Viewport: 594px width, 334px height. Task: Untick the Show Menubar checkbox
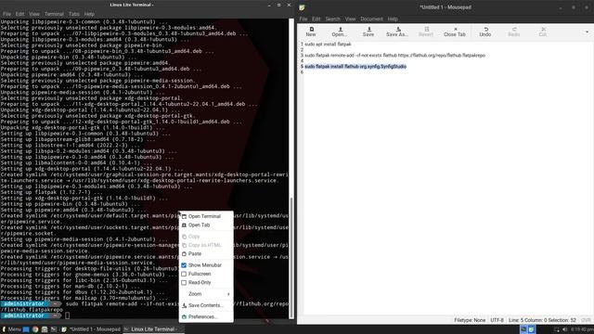(184, 265)
